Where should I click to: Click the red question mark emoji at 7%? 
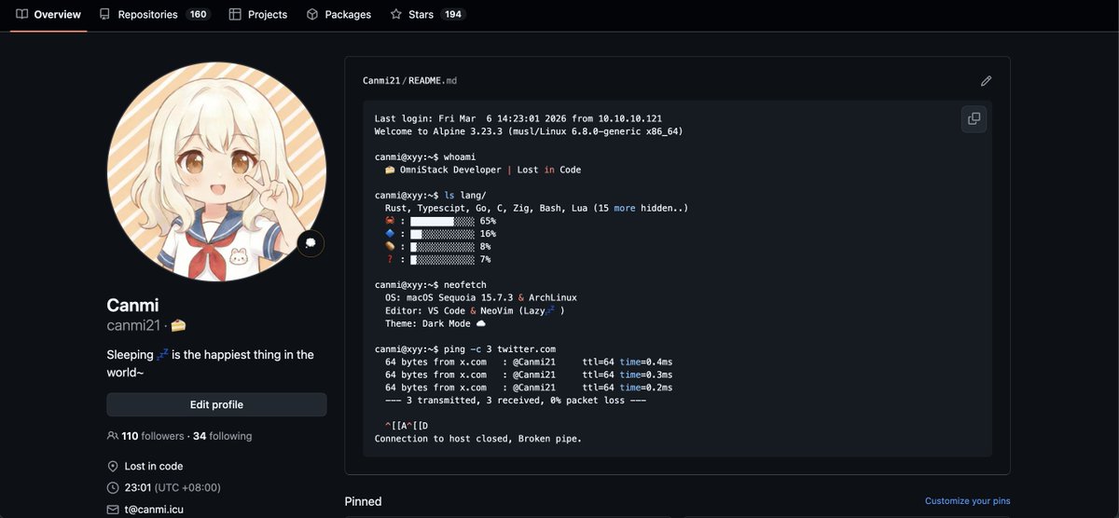pyautogui.click(x=390, y=260)
